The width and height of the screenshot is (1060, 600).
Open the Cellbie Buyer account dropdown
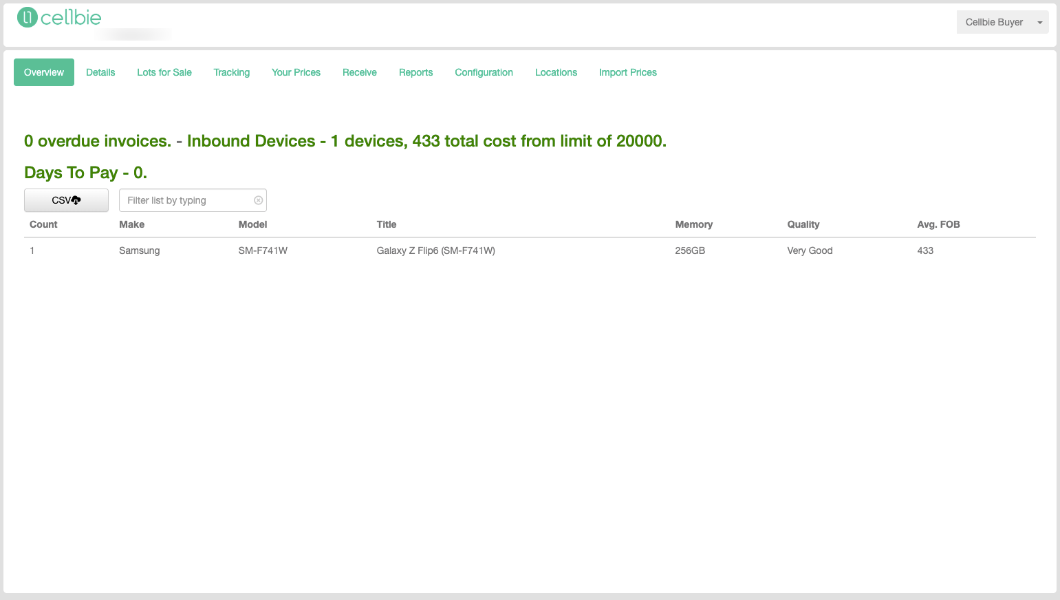click(1002, 22)
